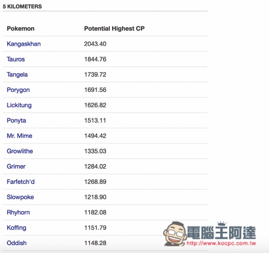269x253 pixels.
Task: Select the CP value 1151.79
Action: coord(95,228)
